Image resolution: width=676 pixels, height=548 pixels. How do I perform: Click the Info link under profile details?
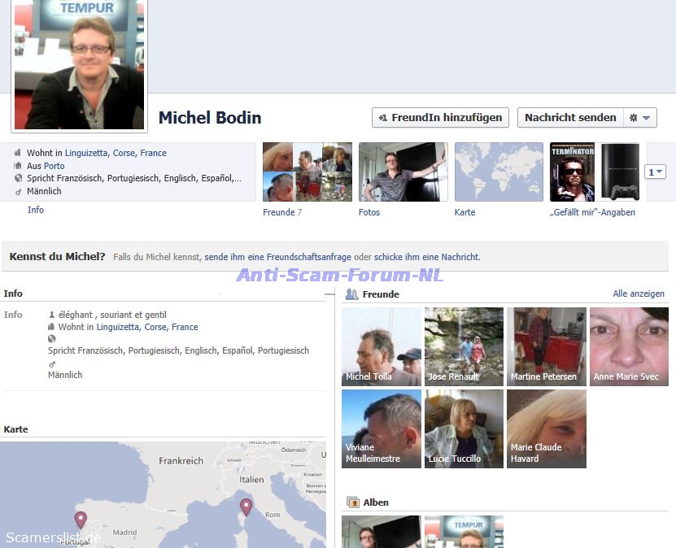point(36,210)
